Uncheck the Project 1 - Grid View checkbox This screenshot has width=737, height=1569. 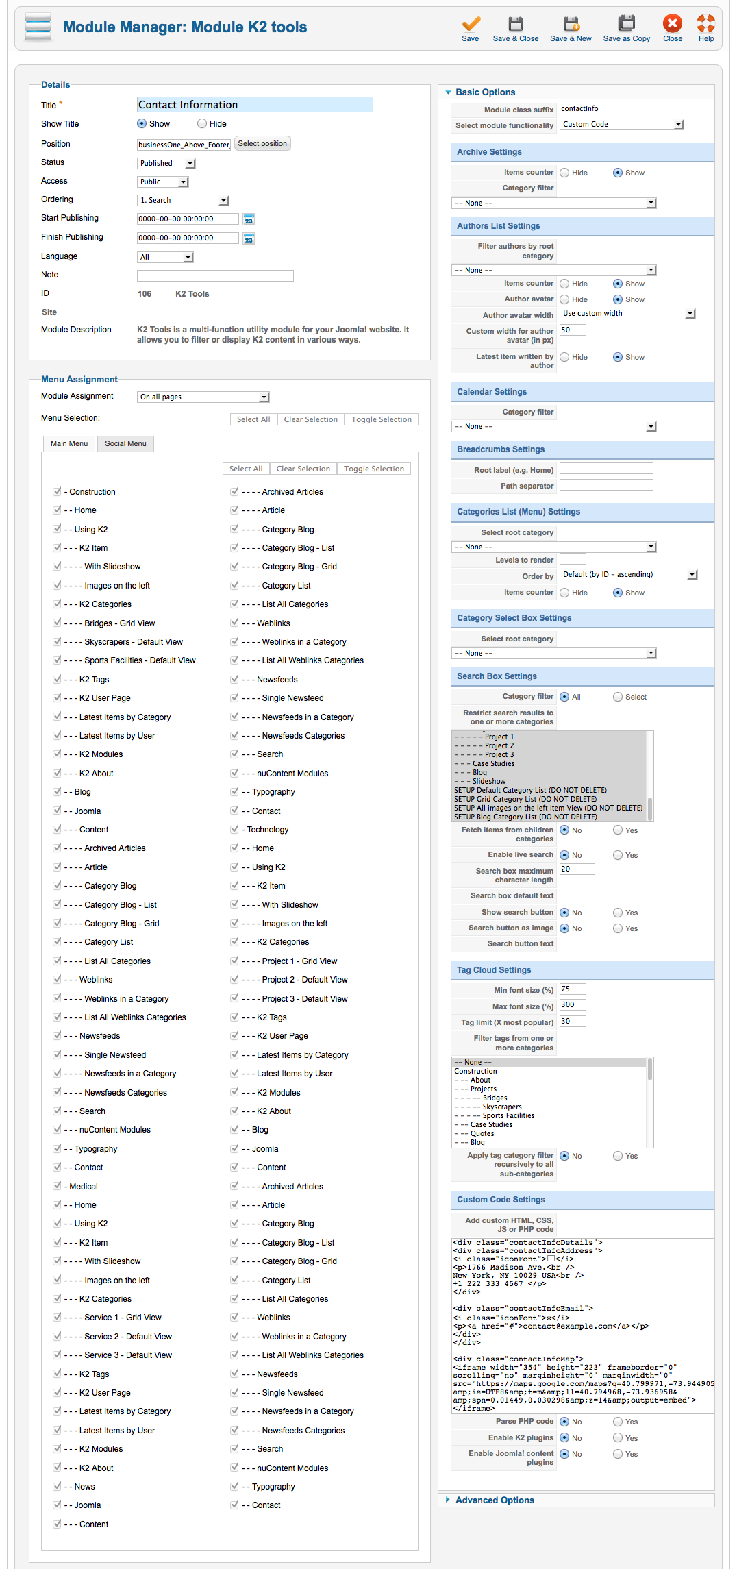click(234, 961)
